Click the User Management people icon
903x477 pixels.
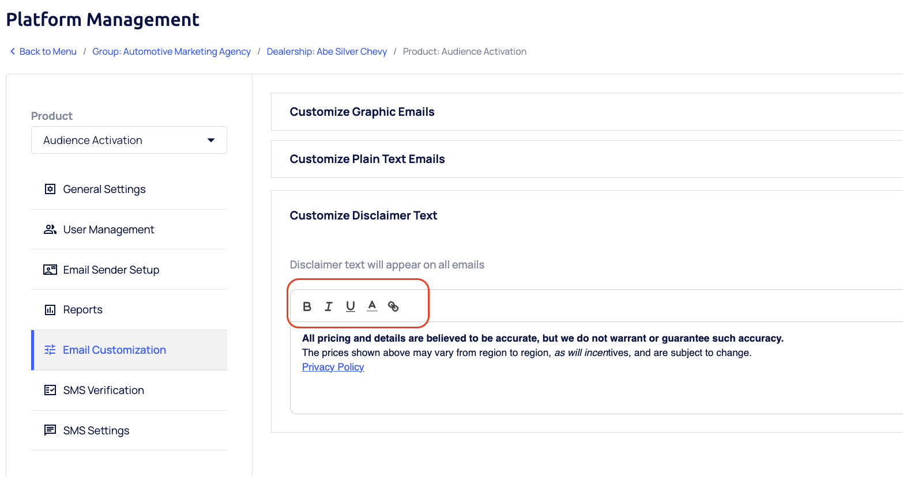(50, 229)
